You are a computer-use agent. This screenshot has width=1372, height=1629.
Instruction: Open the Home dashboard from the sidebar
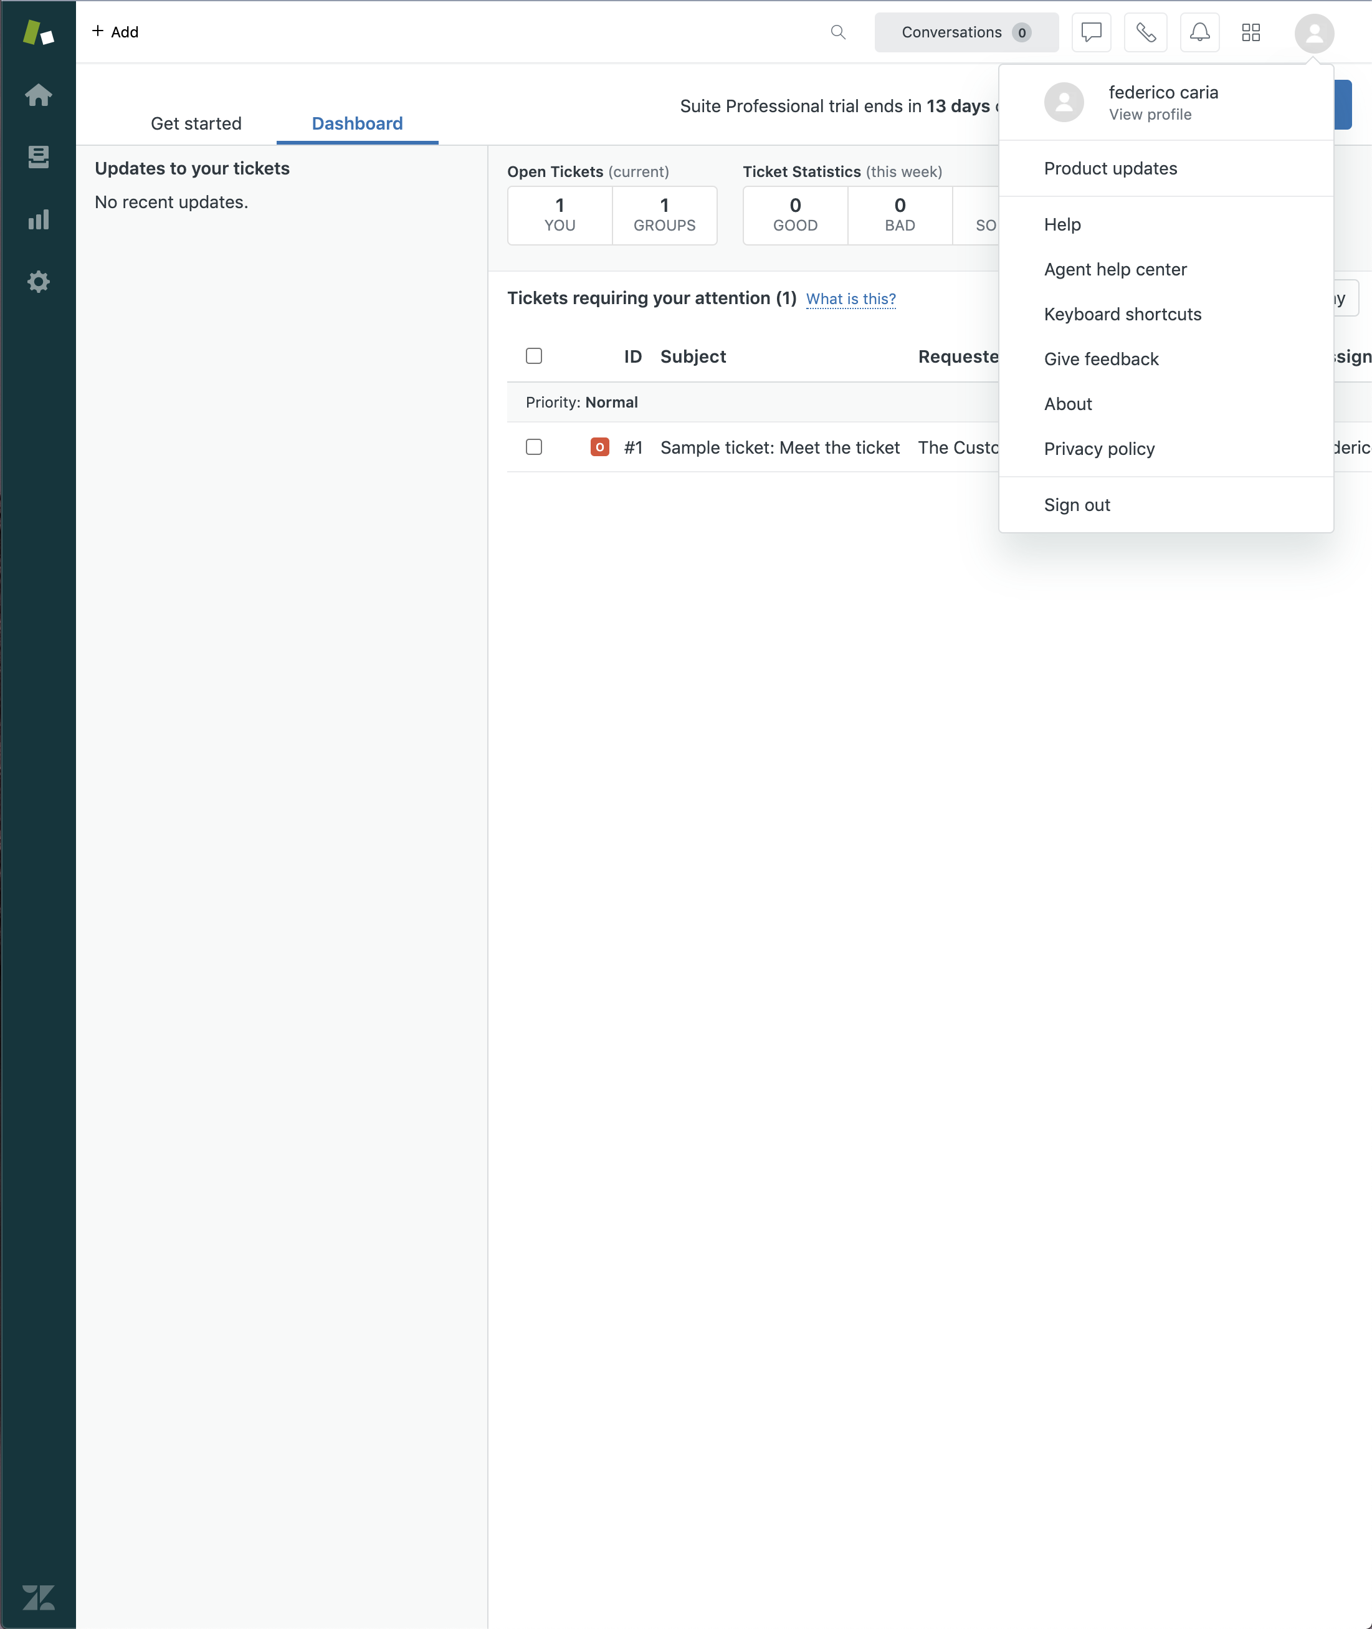38,95
